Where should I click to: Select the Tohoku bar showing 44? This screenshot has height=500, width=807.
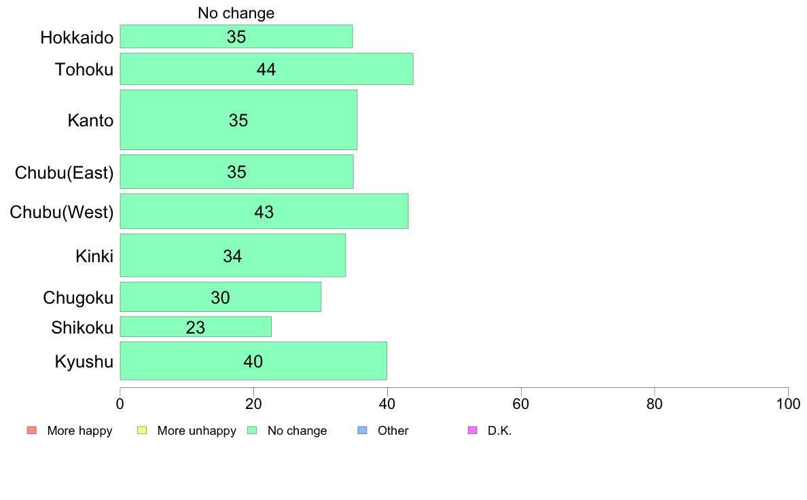(x=266, y=69)
